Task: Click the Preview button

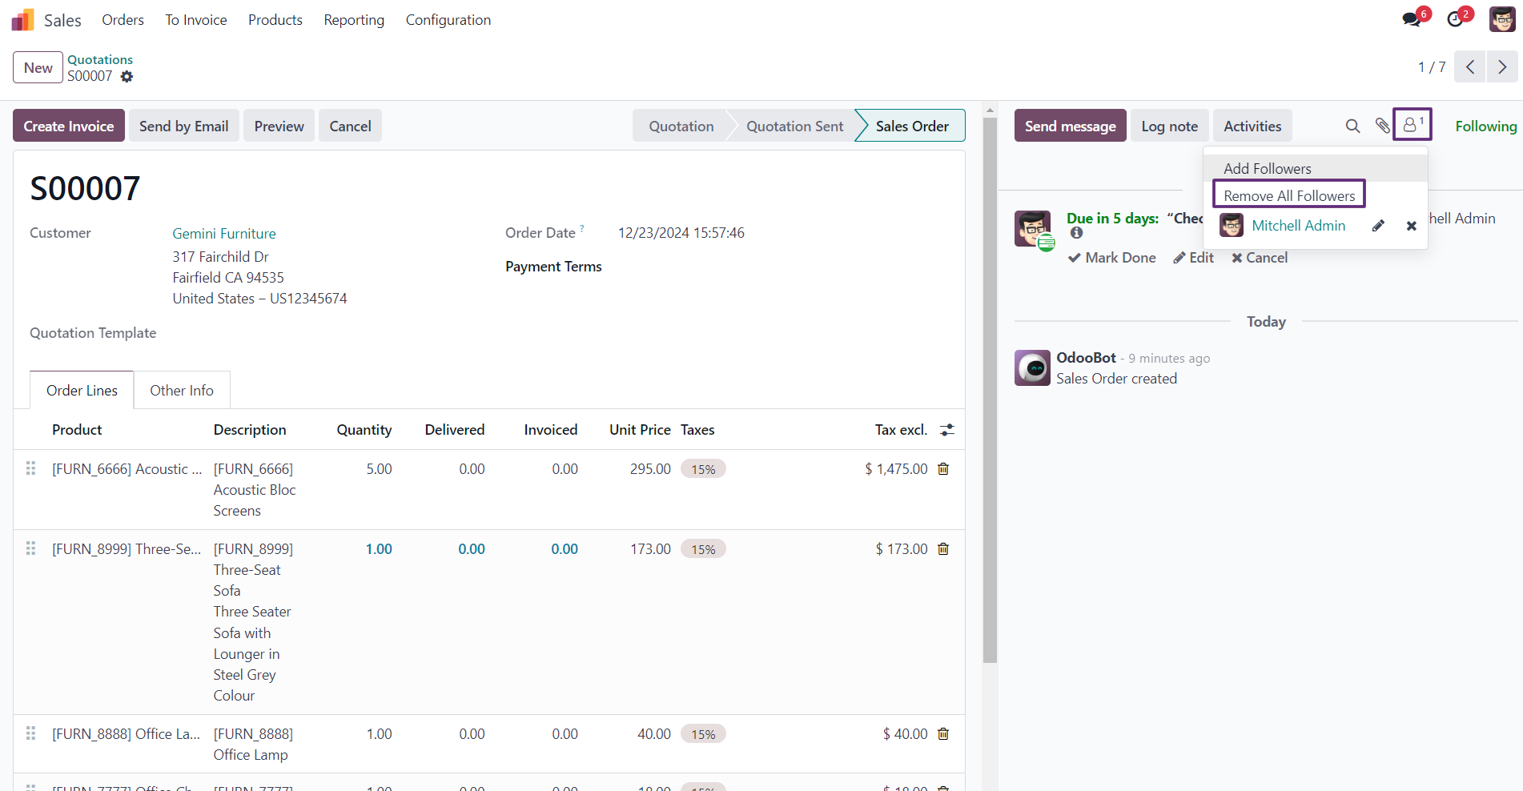Action: pyautogui.click(x=279, y=126)
